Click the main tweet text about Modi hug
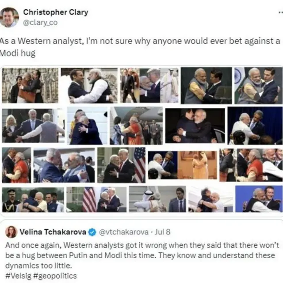This screenshot has width=283, height=283. point(140,47)
